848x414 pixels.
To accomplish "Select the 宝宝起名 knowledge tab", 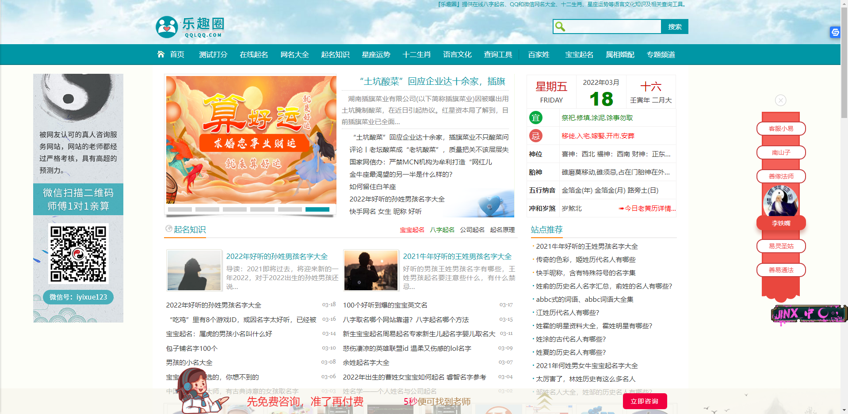I will [x=412, y=230].
